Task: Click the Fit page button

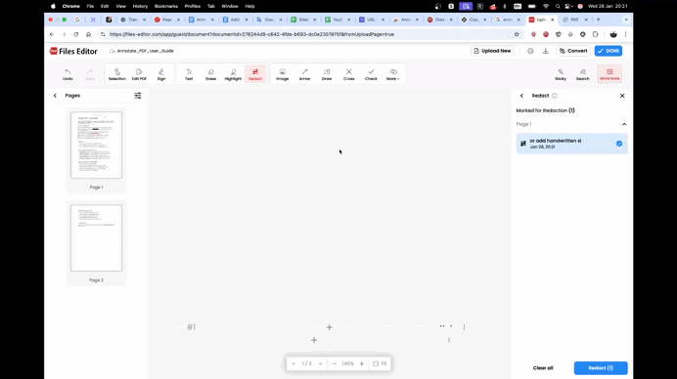Action: [380, 363]
